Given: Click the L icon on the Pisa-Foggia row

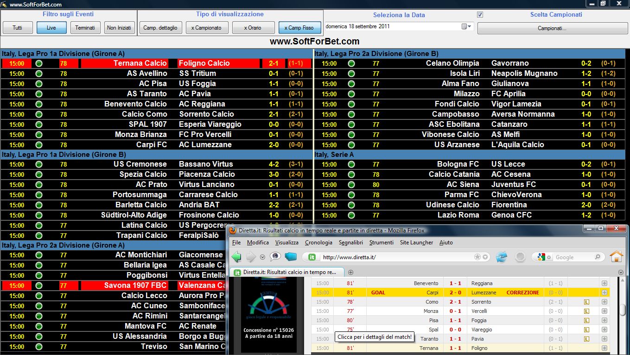Looking at the screenshot, I should tap(586, 320).
